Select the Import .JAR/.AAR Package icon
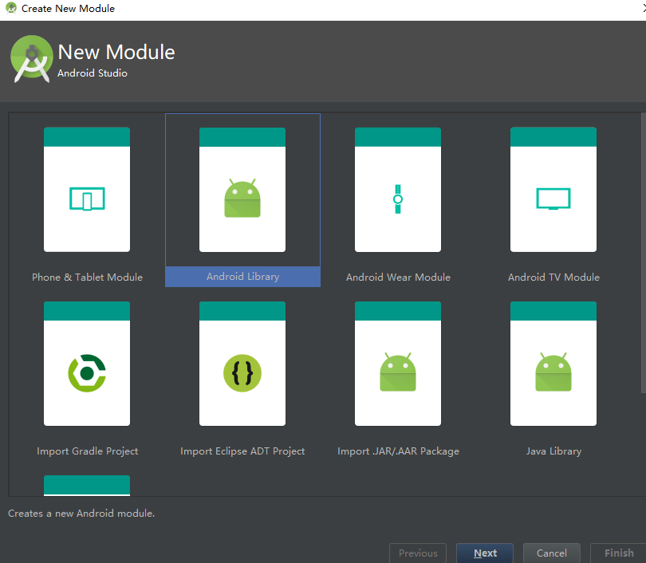646x563 pixels. 398,372
